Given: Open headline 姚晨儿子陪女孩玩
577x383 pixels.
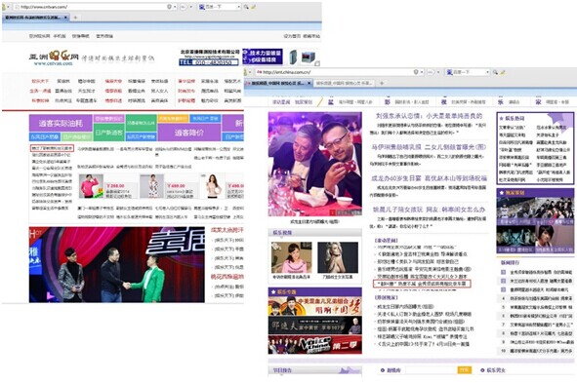Looking at the screenshot, I should [429, 210].
